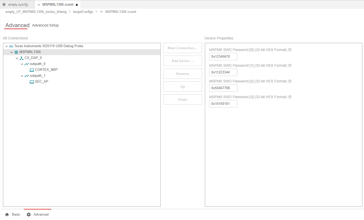This screenshot has height=220, width=364.
Task: Click the SWD Password [1] input field
Action: tap(223, 72)
